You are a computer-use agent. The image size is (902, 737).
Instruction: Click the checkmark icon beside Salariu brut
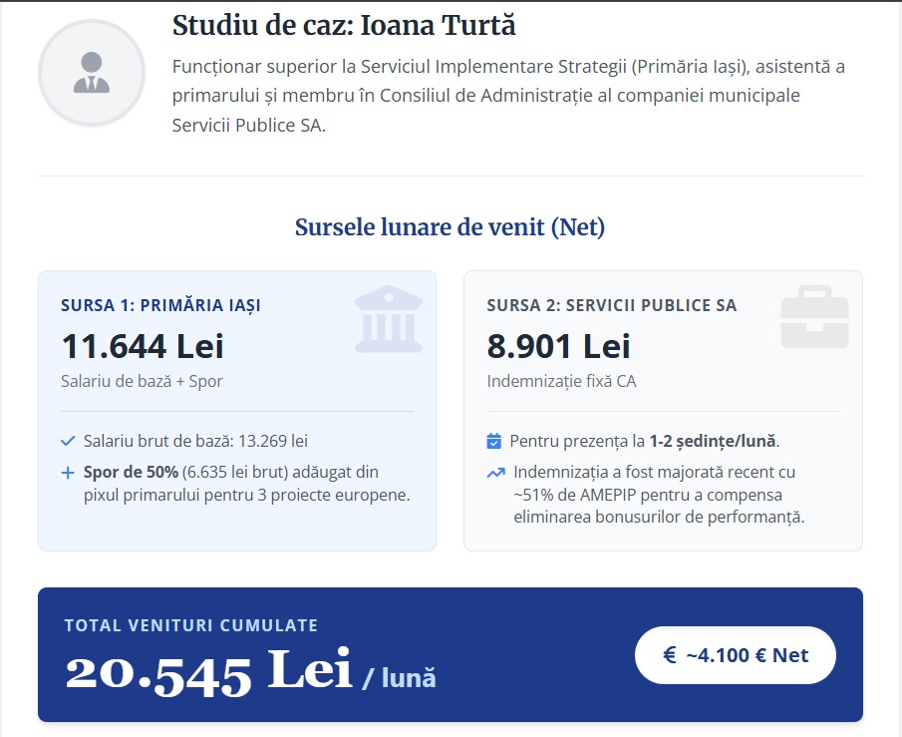coord(68,441)
